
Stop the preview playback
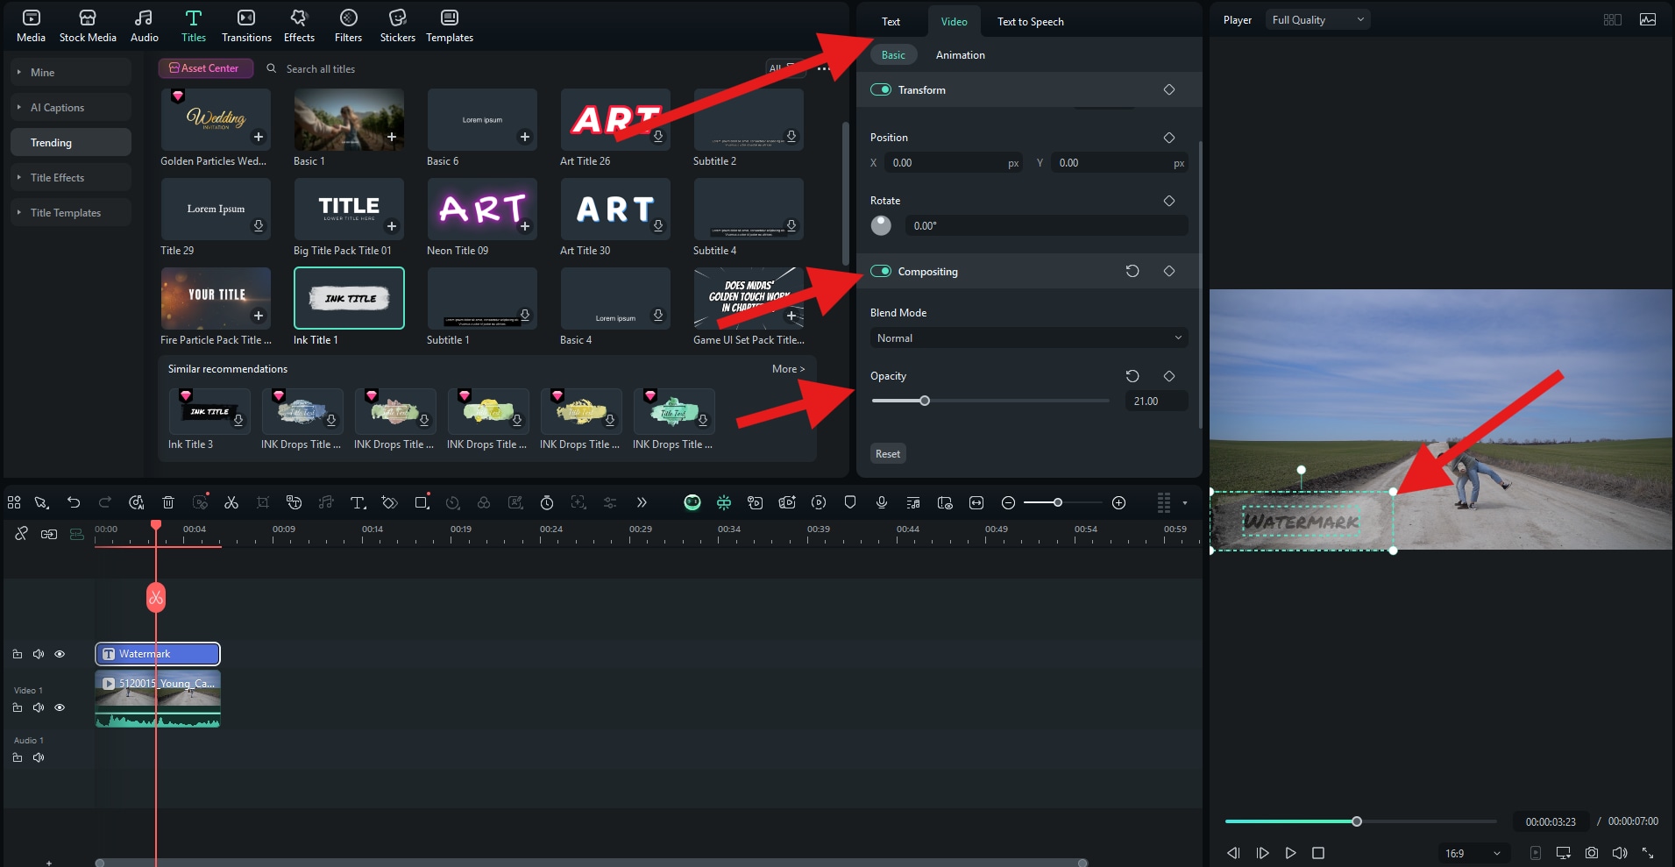click(1318, 853)
